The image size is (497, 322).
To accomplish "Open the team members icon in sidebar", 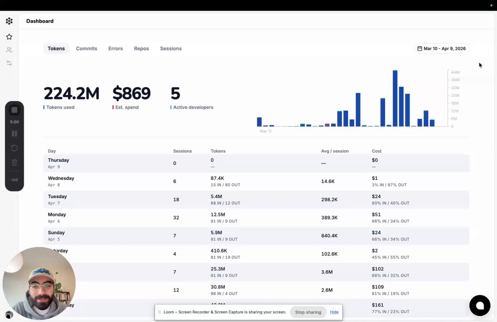I will point(9,50).
